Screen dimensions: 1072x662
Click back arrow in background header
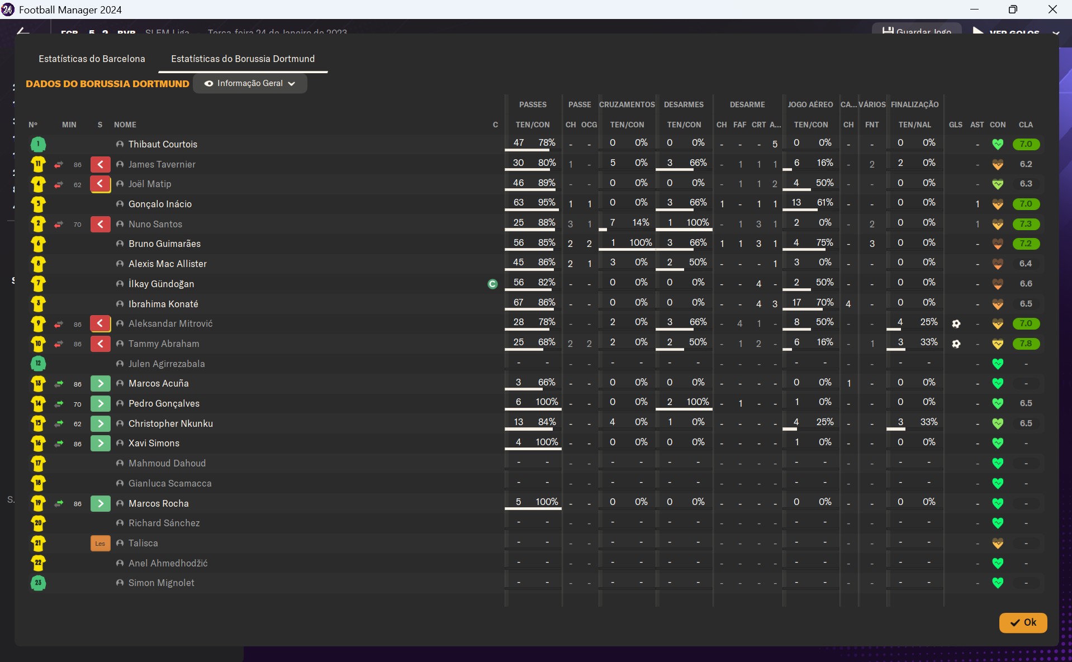tap(23, 31)
